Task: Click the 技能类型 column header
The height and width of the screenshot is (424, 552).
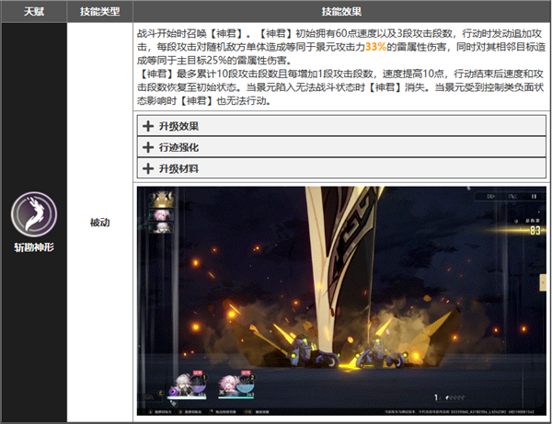Action: [x=99, y=12]
